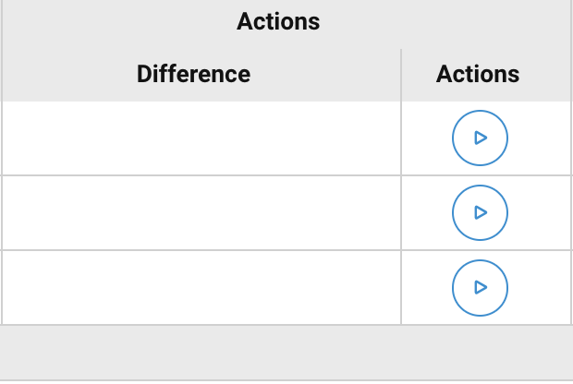573x384 pixels.
Task: Sort by the Difference column header
Action: 193,74
